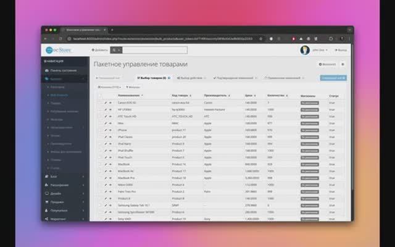Expand the Покупатели sidebar section
The image size is (395, 247).
(x=65, y=211)
